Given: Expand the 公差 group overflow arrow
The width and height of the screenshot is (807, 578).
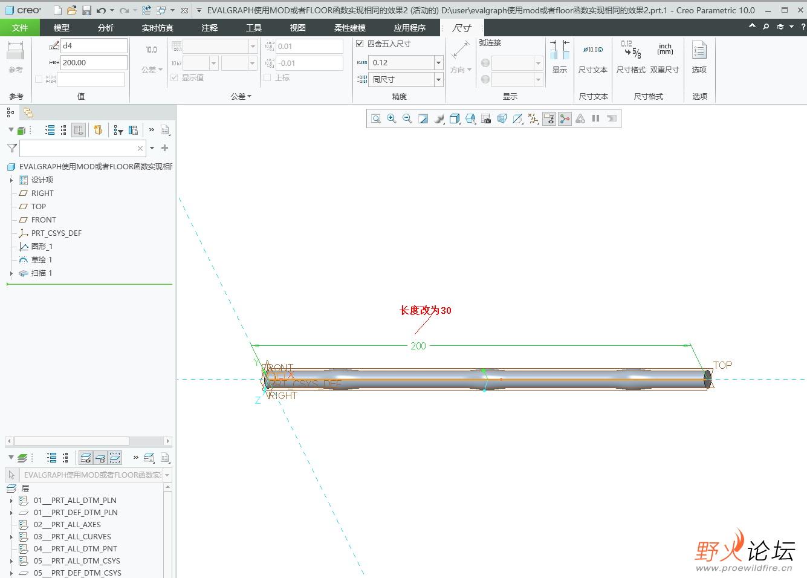Looking at the screenshot, I should 249,96.
